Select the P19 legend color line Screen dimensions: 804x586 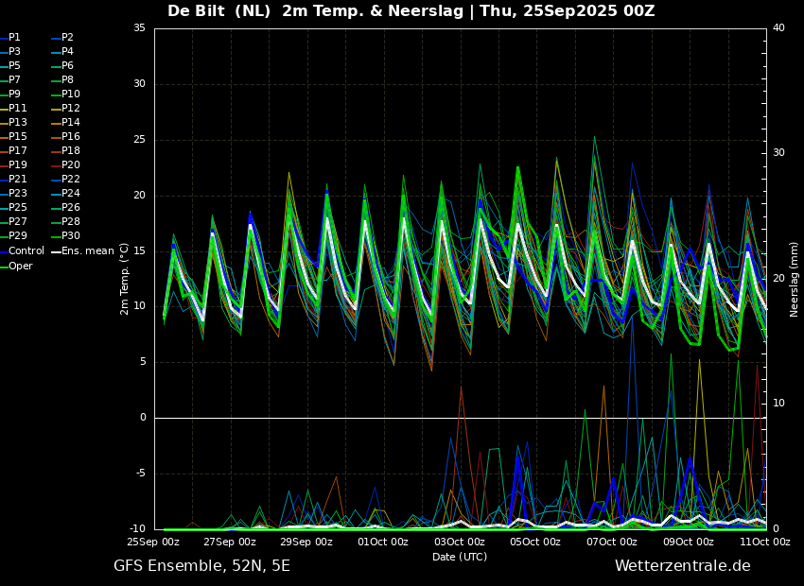point(4,165)
